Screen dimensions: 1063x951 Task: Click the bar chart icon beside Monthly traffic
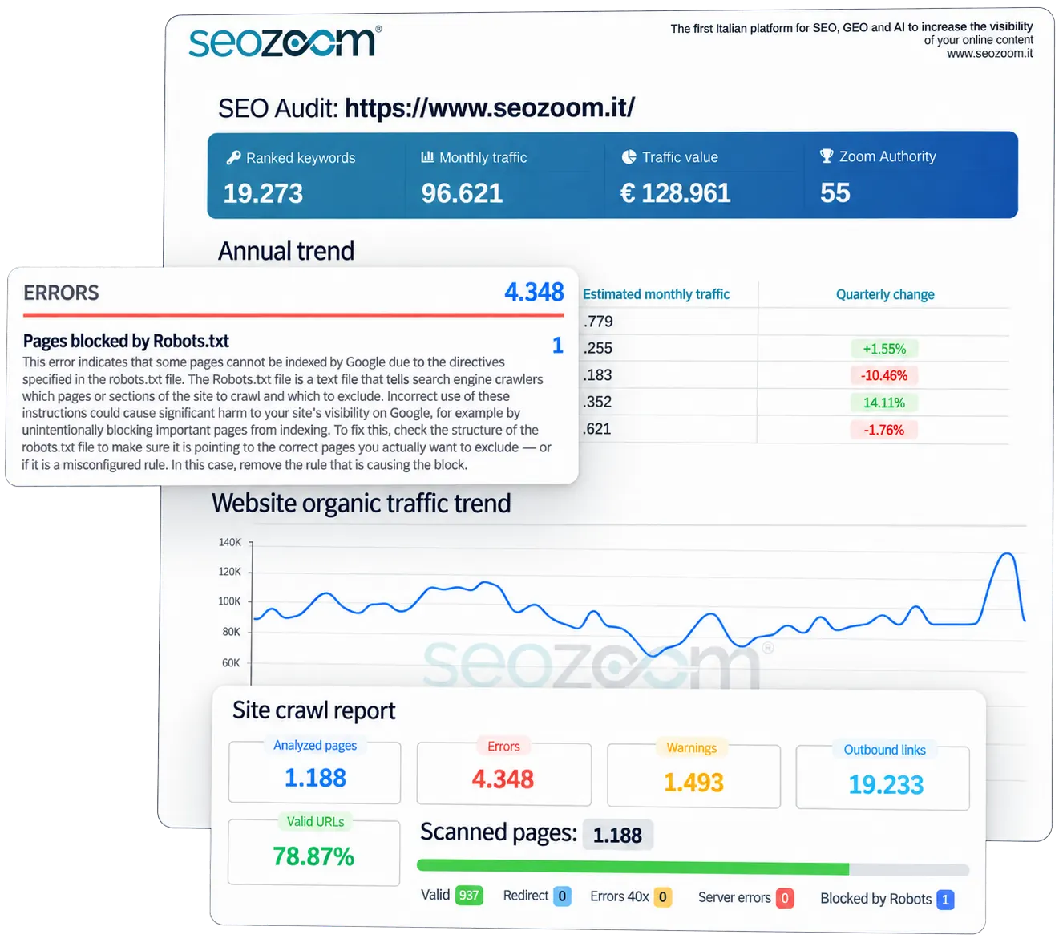pos(427,156)
